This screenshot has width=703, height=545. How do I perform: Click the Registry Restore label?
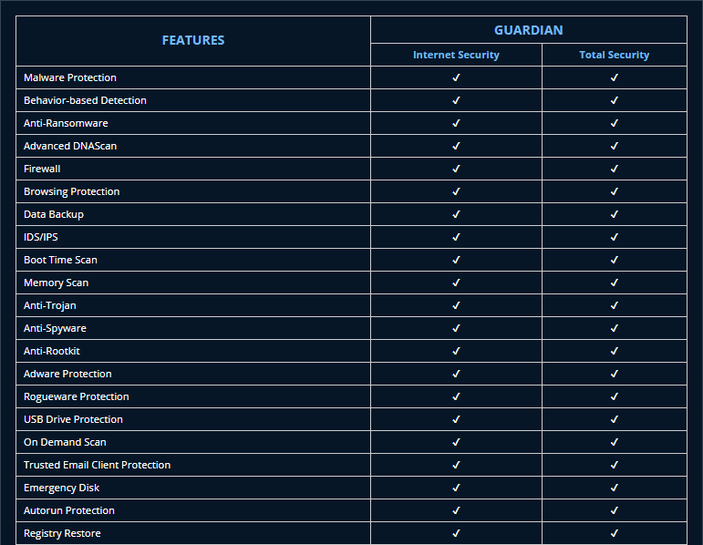pos(62,533)
